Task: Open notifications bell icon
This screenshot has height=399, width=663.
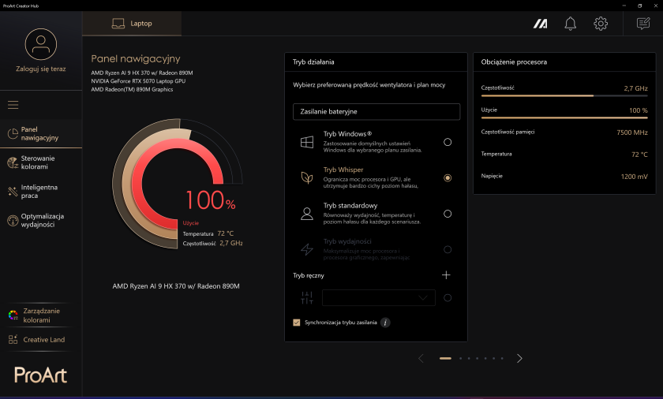Action: pos(571,24)
